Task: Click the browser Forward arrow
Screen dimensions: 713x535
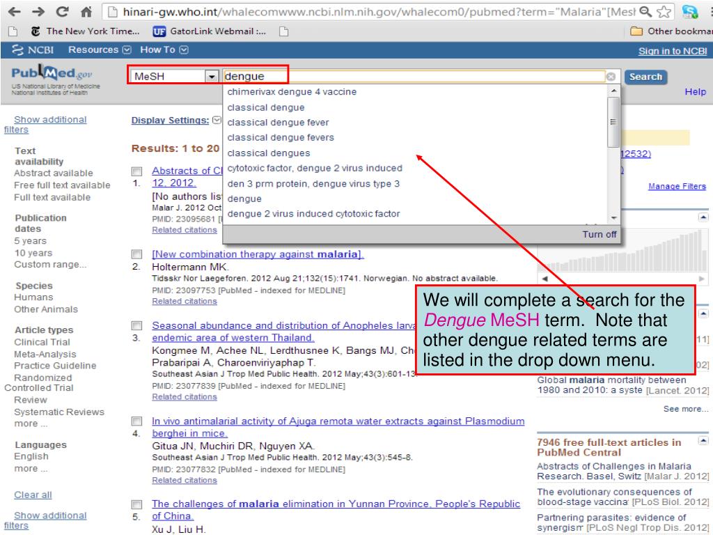Action: [39, 11]
